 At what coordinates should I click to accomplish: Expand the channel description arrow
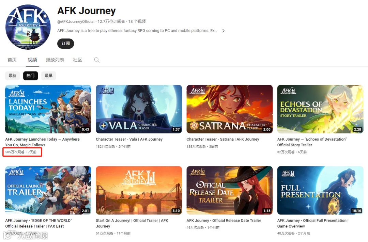224,31
